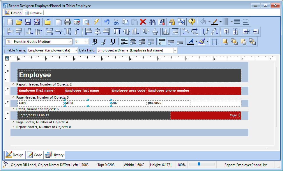Click the line color pencil swatch

[x=215, y=22]
